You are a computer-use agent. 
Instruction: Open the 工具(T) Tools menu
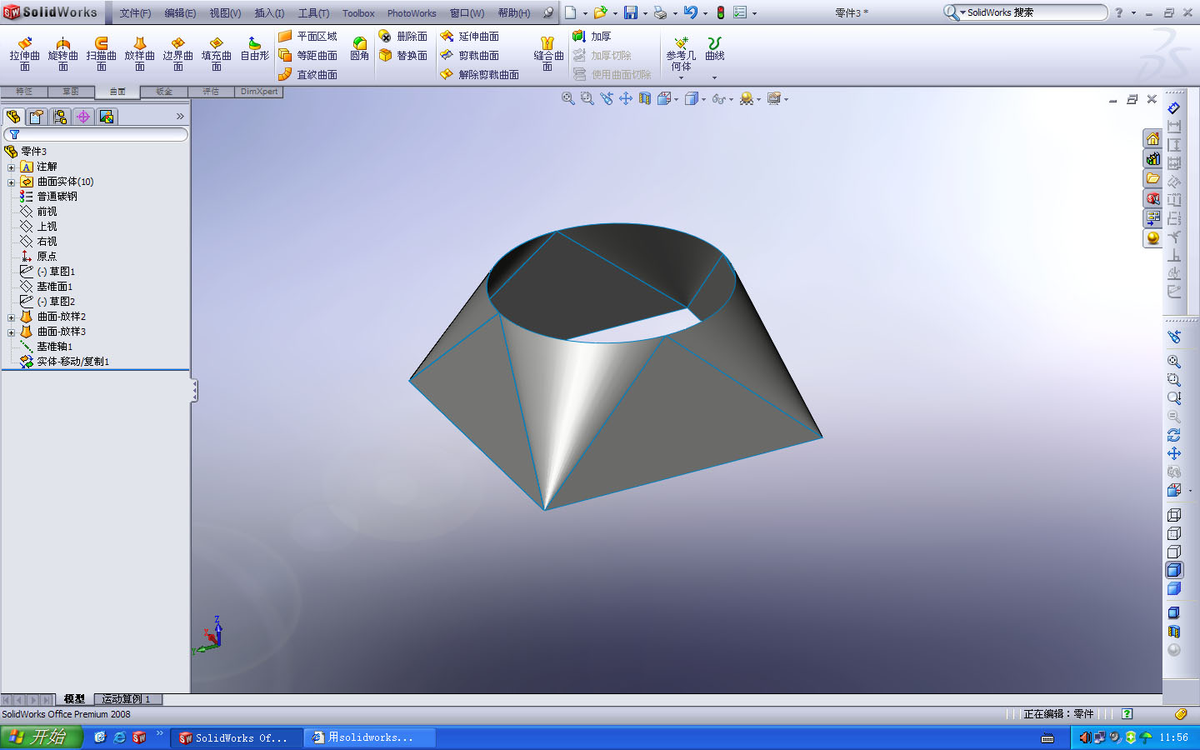click(313, 13)
